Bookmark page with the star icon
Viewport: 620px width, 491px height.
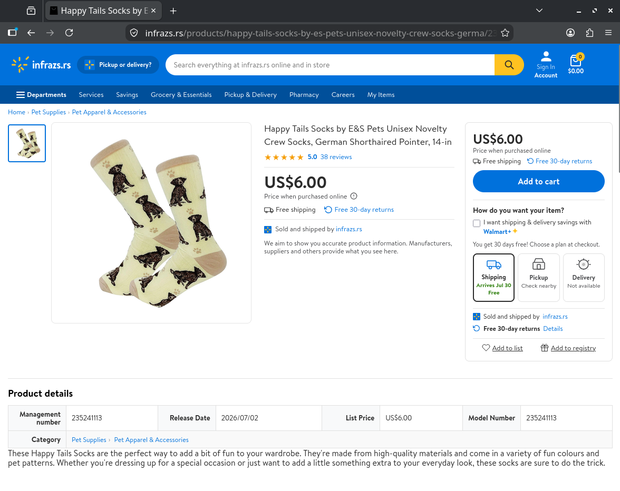[505, 33]
